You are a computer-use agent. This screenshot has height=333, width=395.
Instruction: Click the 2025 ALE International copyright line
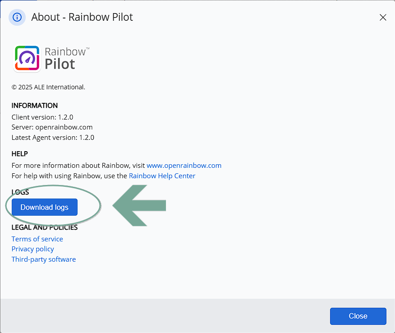[48, 87]
